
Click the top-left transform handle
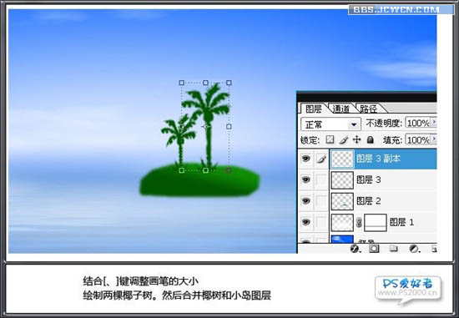tap(181, 83)
